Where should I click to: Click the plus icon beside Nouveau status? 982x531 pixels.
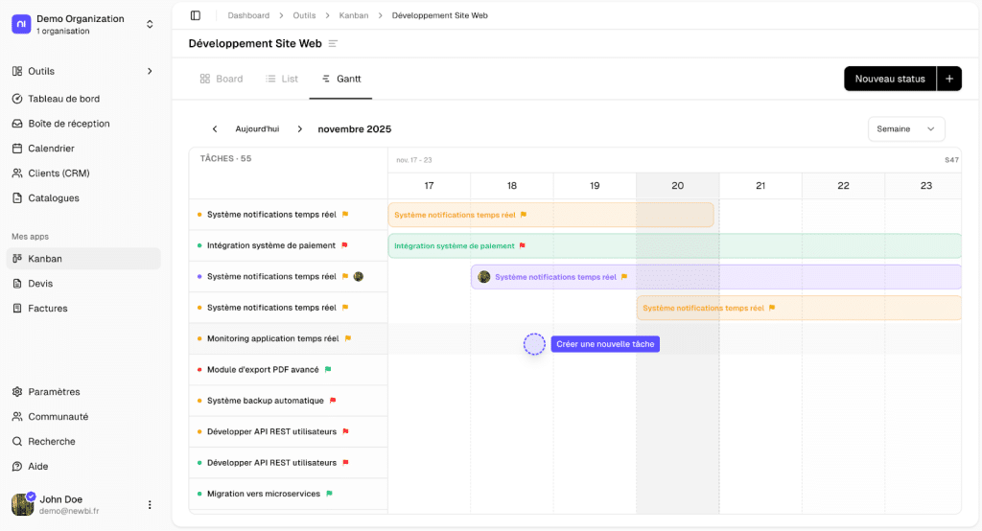(x=948, y=79)
